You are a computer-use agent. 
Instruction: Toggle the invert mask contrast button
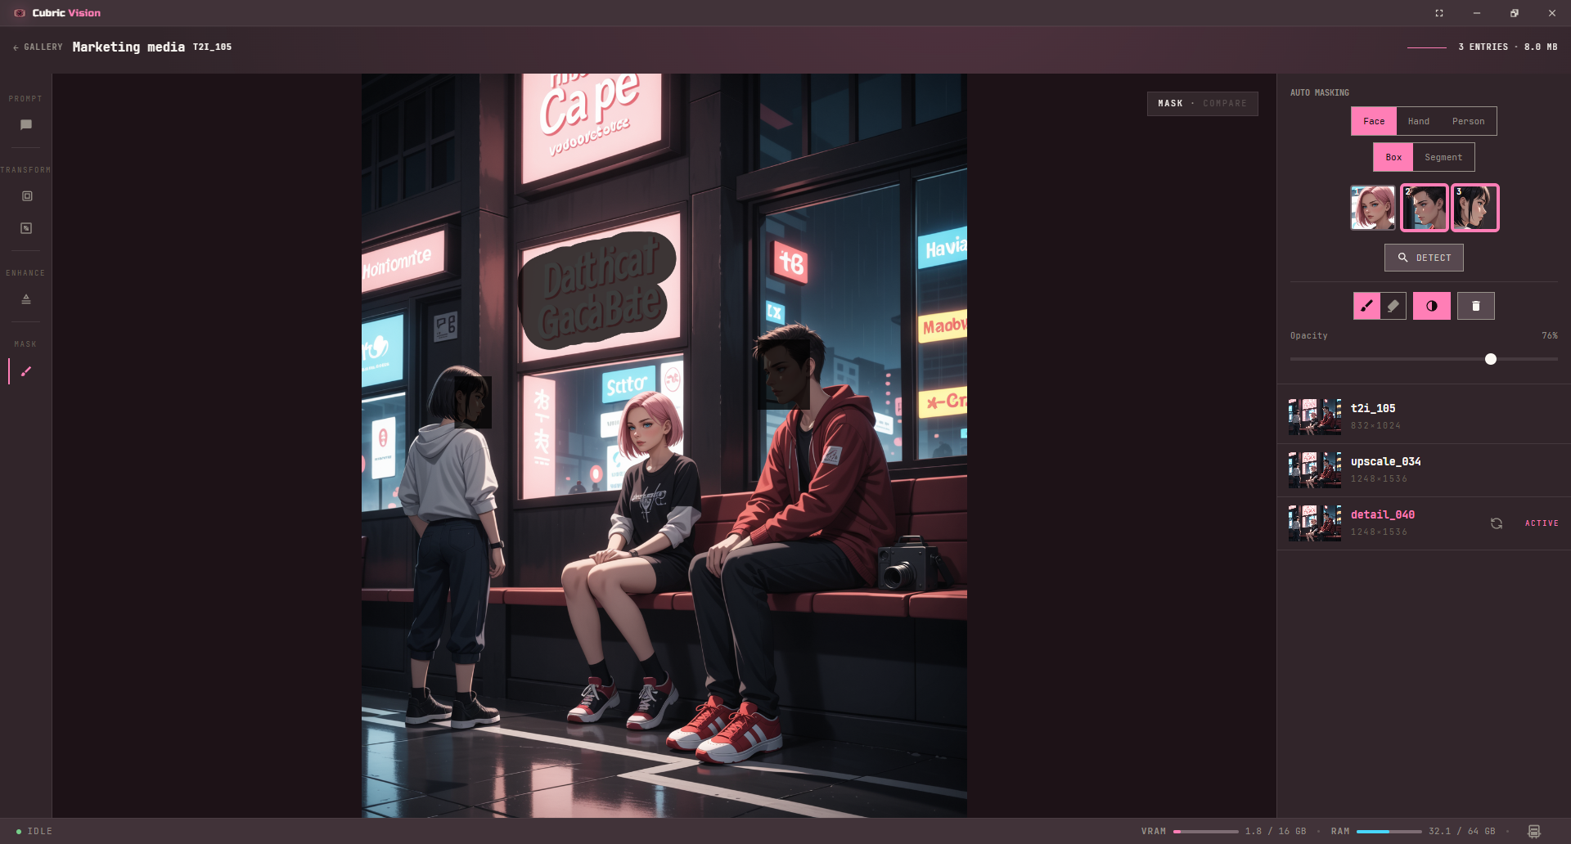(x=1432, y=306)
